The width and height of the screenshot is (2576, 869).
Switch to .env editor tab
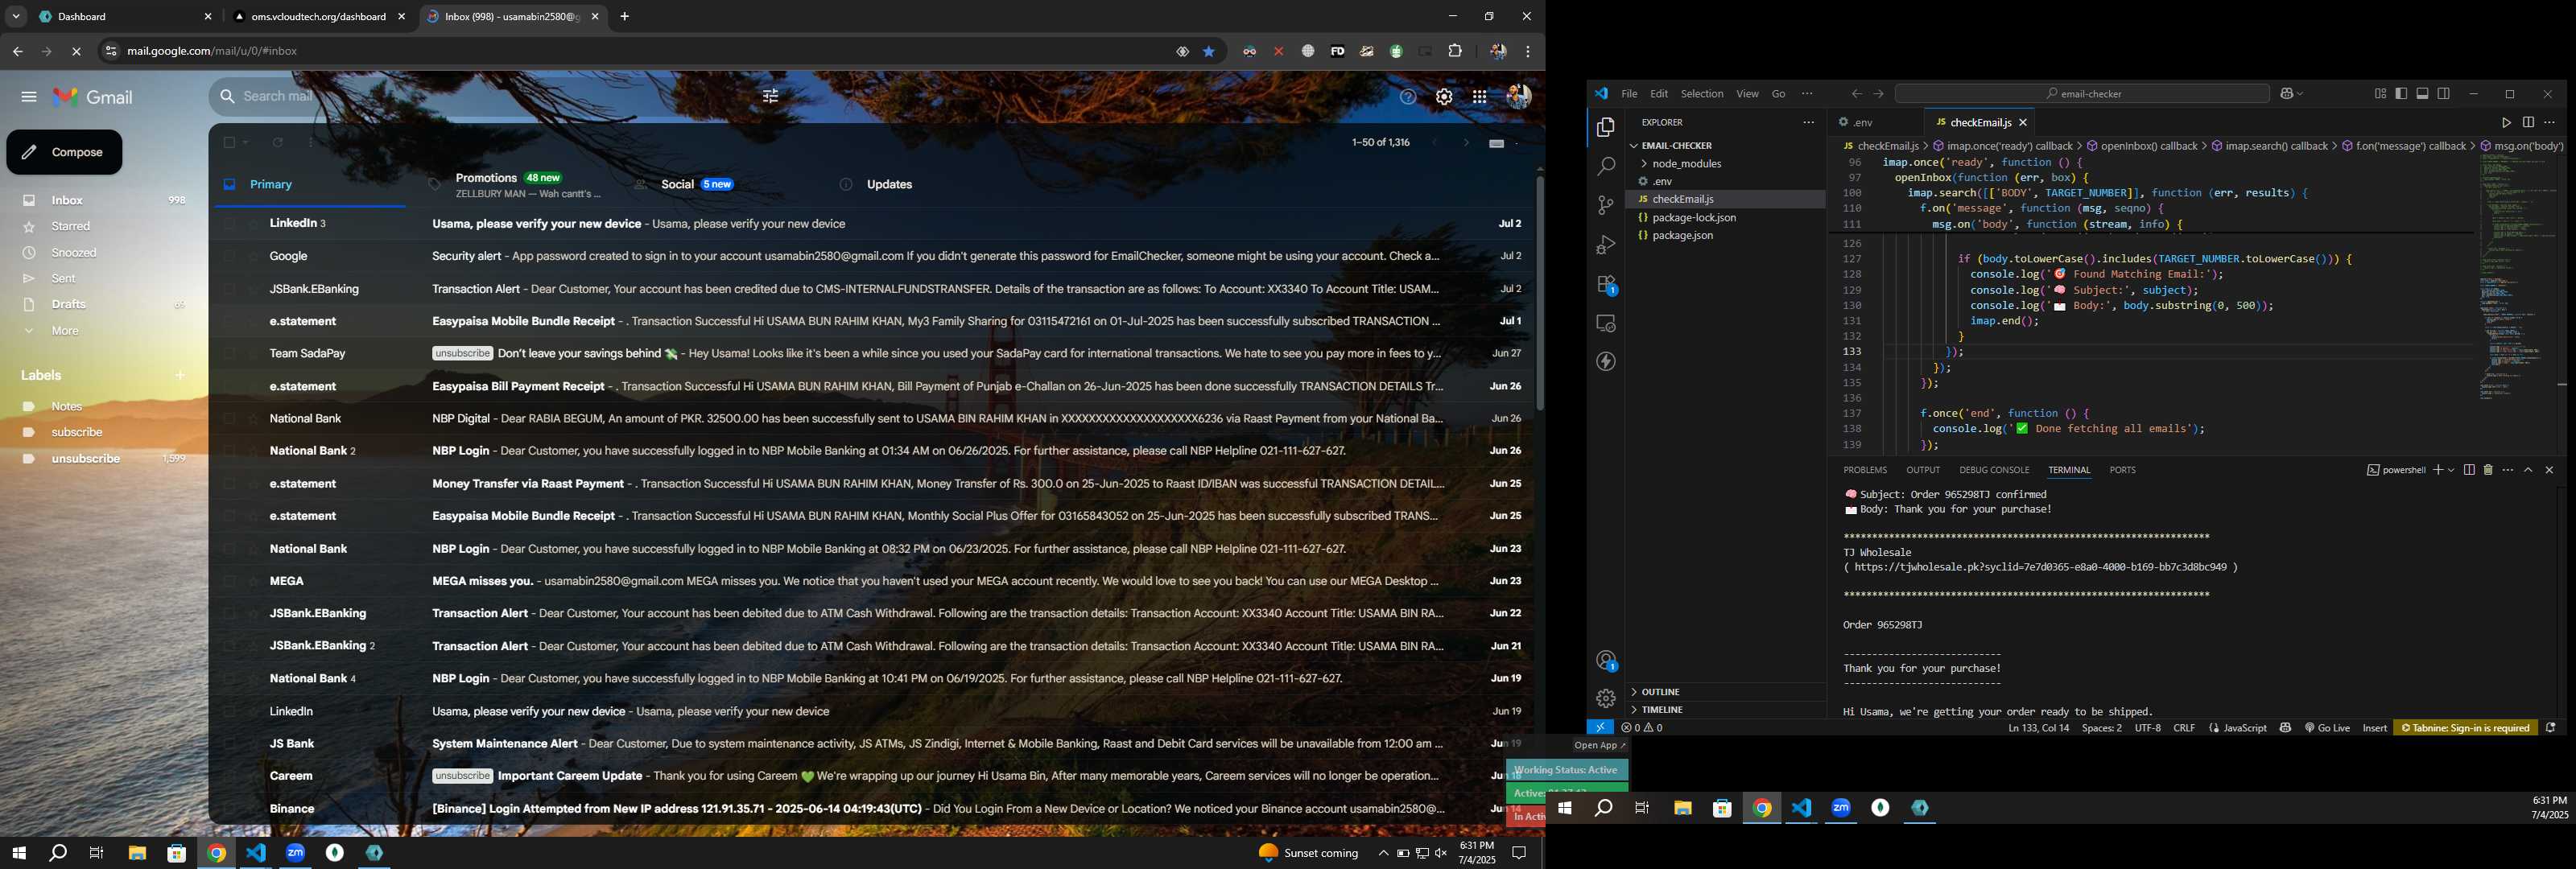coord(1862,123)
